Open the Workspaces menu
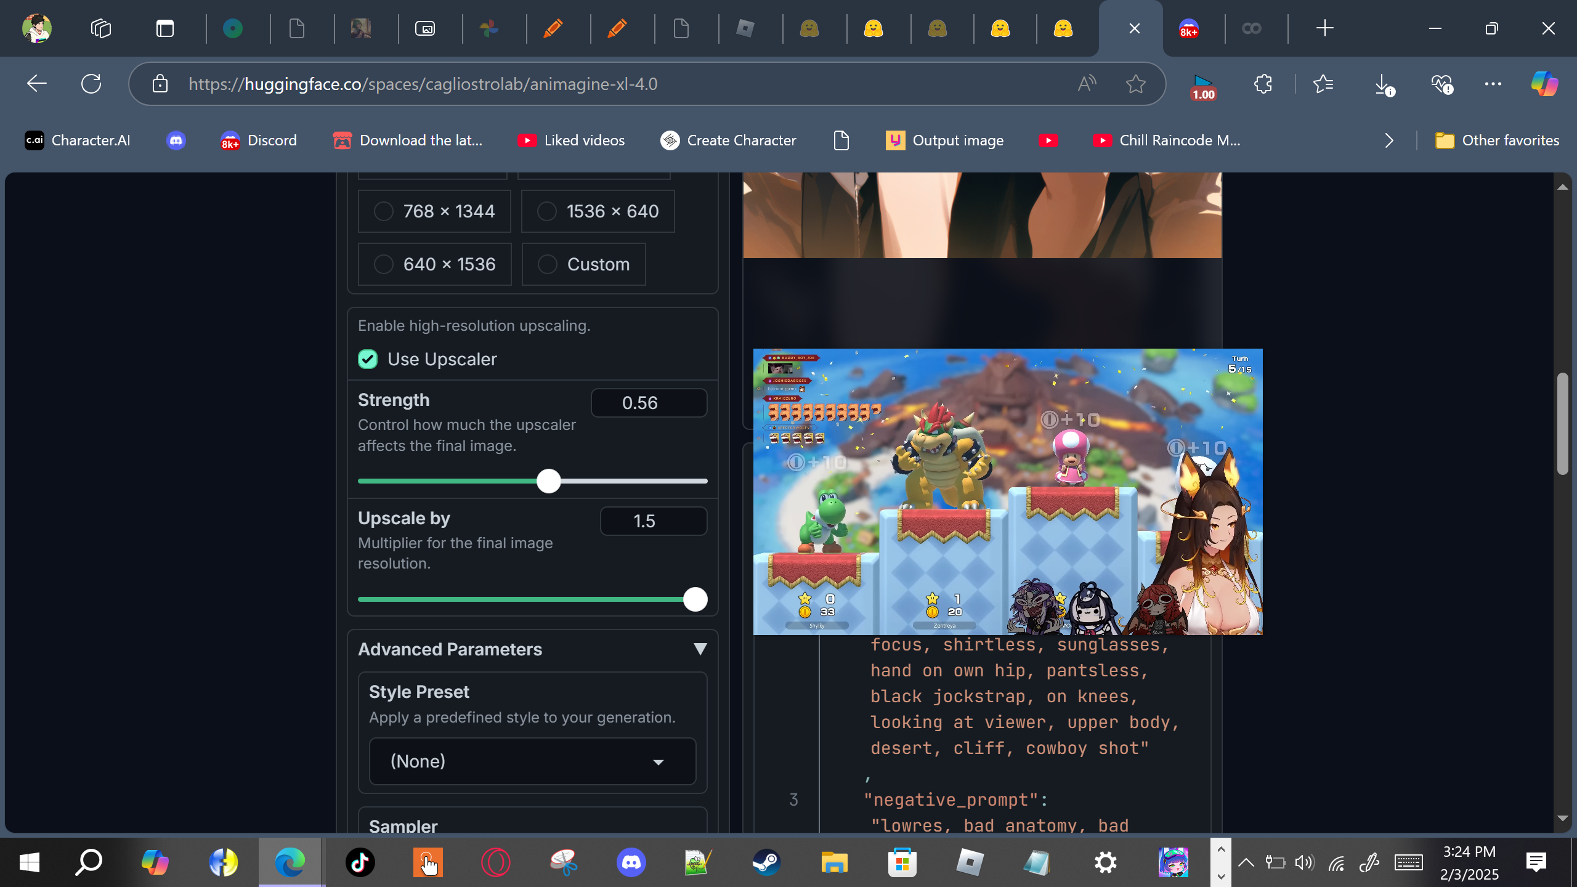The image size is (1577, 887). pyautogui.click(x=101, y=28)
